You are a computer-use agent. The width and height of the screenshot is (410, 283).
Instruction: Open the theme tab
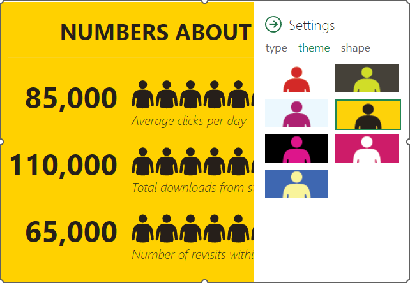tap(314, 48)
